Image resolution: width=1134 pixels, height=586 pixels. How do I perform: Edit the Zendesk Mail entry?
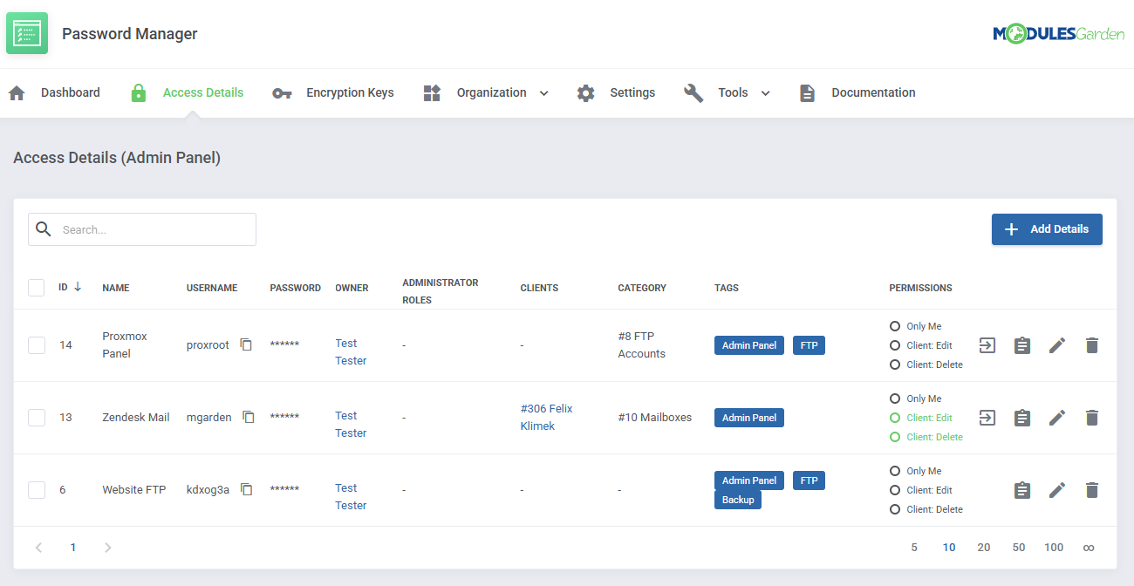point(1057,418)
